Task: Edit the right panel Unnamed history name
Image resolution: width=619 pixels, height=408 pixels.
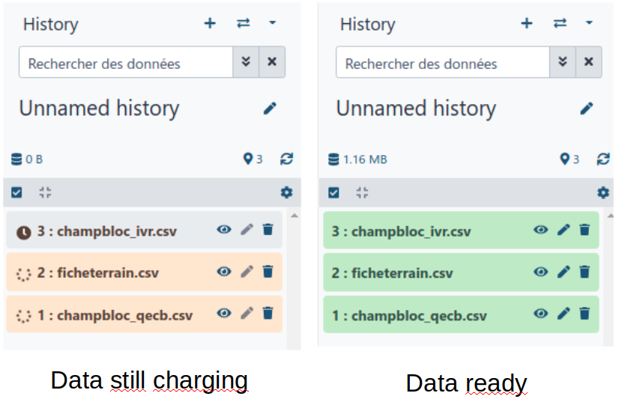Action: (x=587, y=109)
